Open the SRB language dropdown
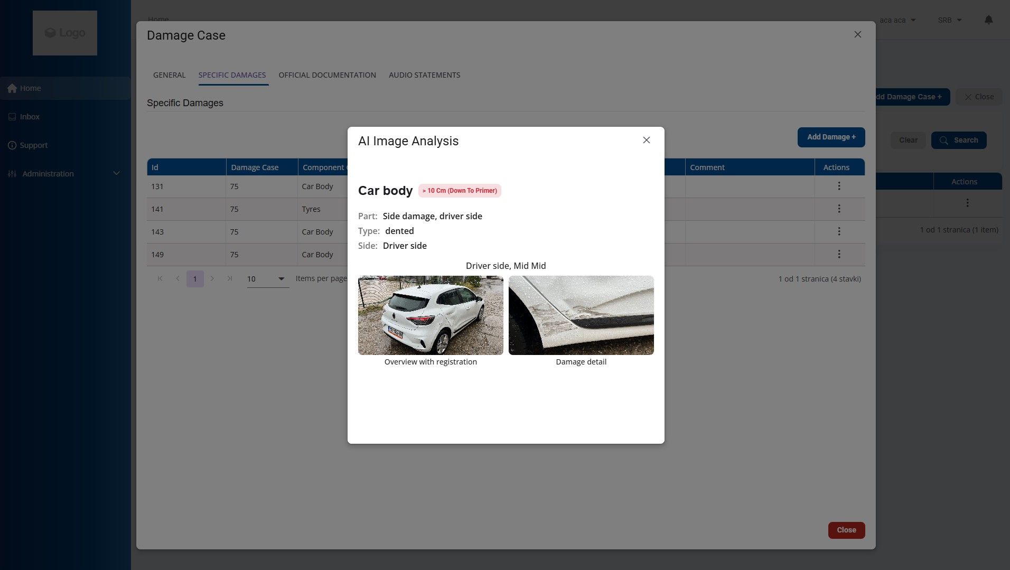This screenshot has height=570, width=1010. [x=949, y=20]
